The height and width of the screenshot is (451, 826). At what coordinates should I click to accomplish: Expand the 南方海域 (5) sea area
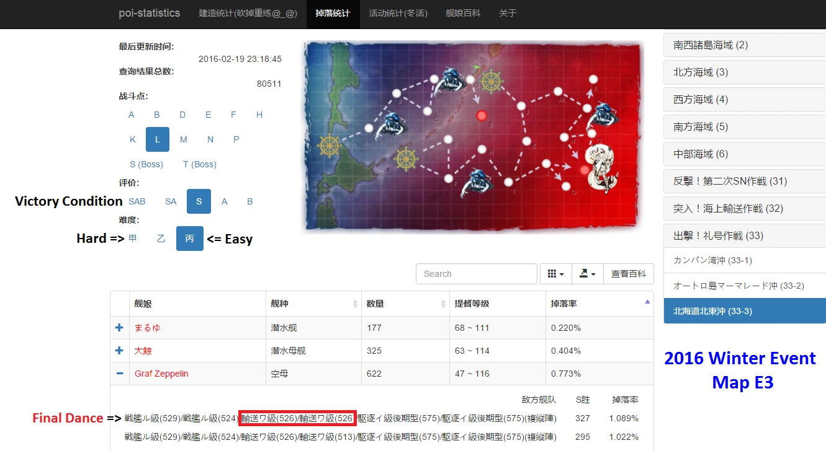pos(745,127)
